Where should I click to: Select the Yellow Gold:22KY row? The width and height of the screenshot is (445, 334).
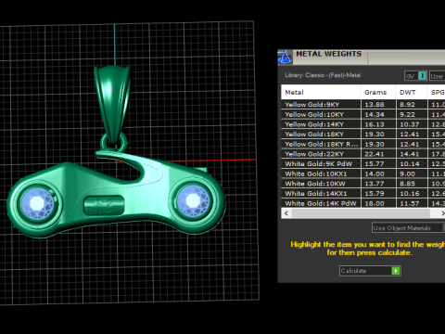click(x=363, y=154)
